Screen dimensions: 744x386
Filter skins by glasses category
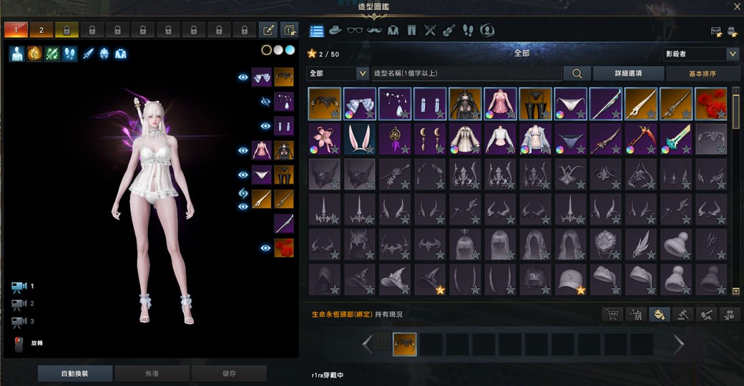click(355, 31)
